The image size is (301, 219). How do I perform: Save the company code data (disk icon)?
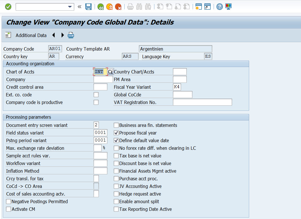[x=88, y=6]
